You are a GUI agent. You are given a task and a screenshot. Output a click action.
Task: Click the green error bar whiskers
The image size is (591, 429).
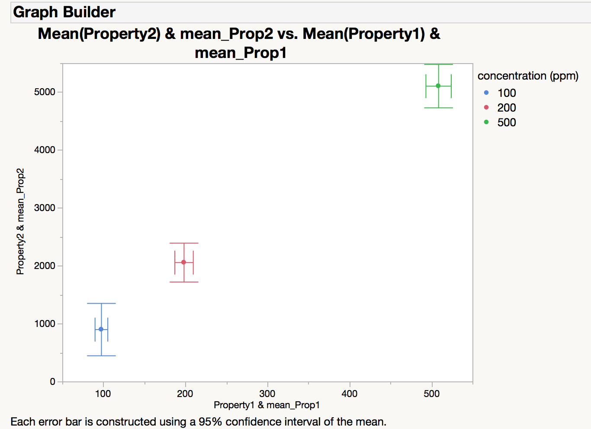438,107
